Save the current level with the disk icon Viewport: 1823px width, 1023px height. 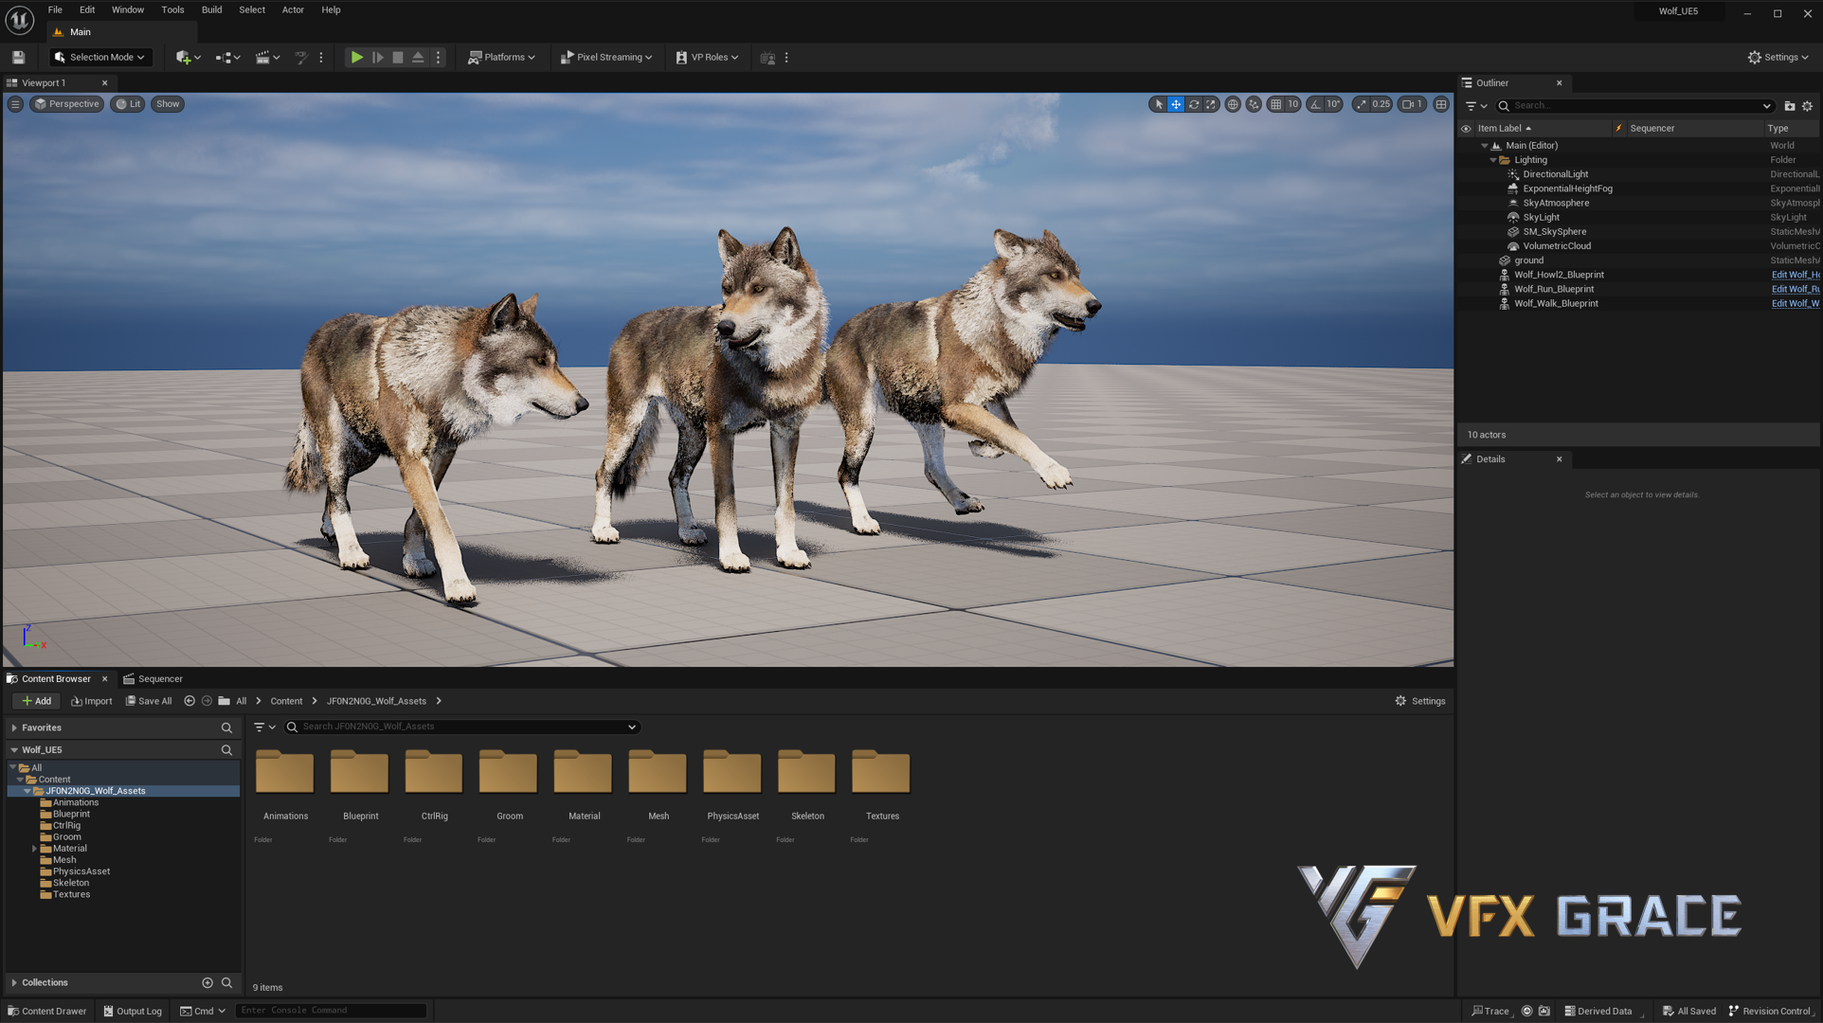(18, 58)
